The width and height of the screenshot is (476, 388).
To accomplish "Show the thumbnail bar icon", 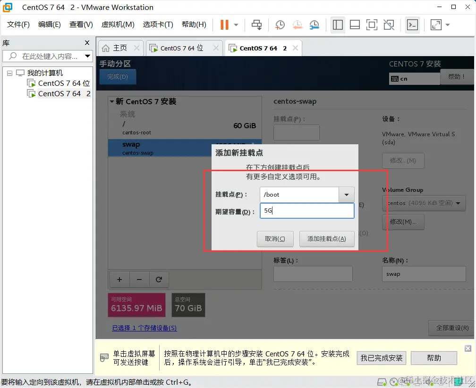I will point(355,25).
